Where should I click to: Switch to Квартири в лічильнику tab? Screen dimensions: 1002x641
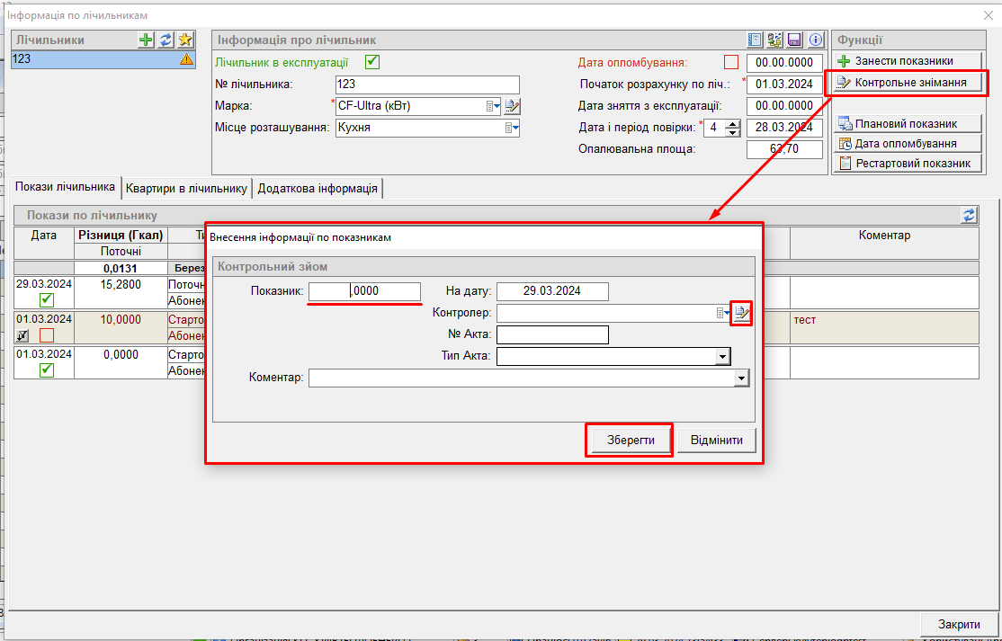(186, 189)
